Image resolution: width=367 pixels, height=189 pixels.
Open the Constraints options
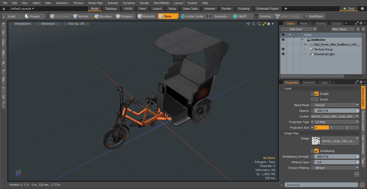pos(264,16)
